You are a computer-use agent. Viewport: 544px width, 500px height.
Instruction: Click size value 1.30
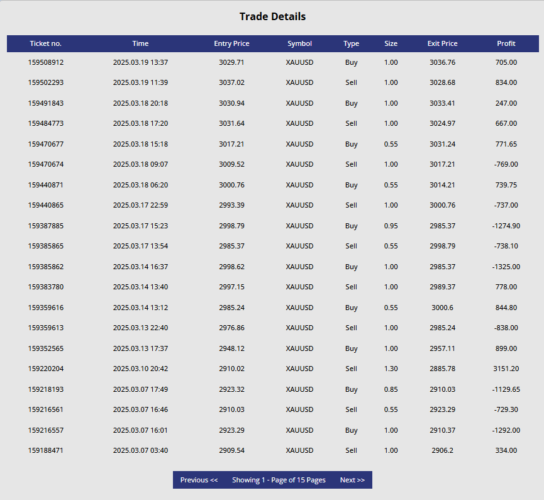[391, 369]
